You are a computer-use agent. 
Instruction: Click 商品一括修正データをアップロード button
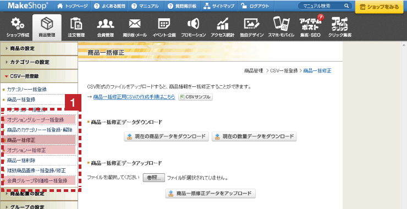tap(211, 194)
